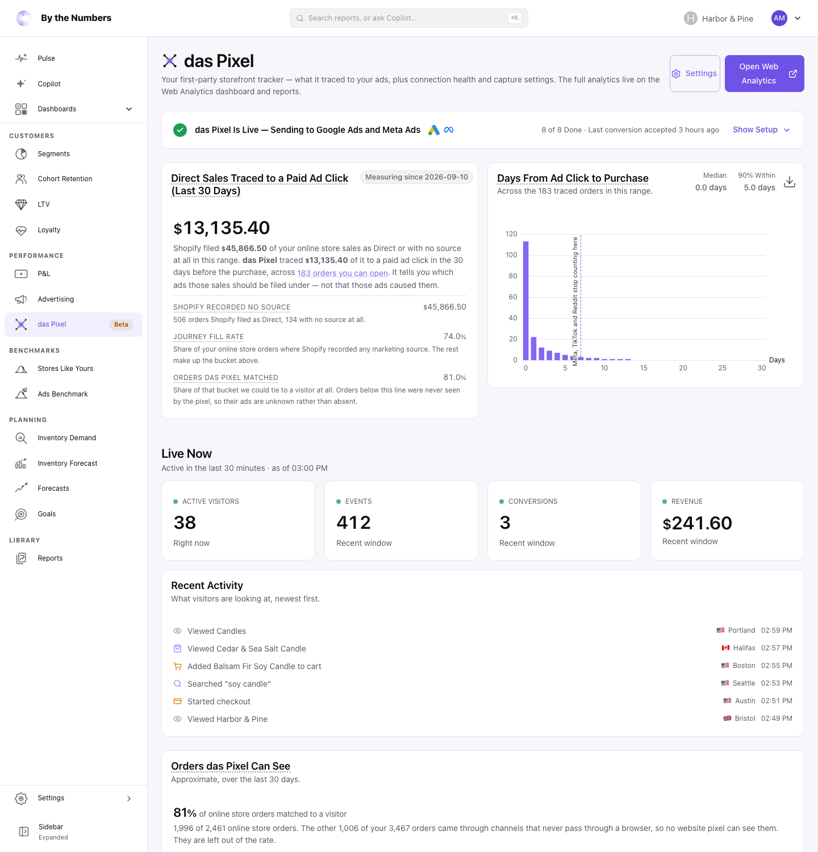Image resolution: width=818 pixels, height=852 pixels.
Task: Click the $13,135.40 traced sales value
Action: pos(222,228)
